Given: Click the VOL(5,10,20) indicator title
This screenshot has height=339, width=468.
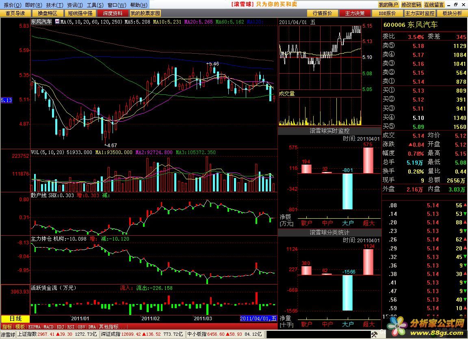Looking at the screenshot, I should [48, 152].
